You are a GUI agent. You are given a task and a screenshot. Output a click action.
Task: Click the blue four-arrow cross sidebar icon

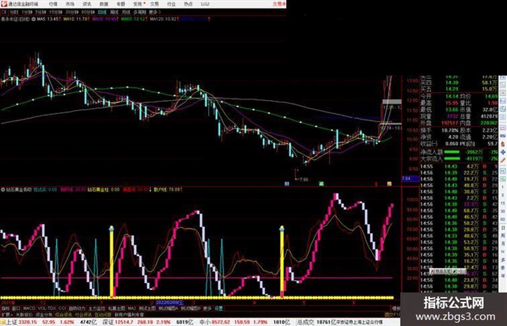503,152
